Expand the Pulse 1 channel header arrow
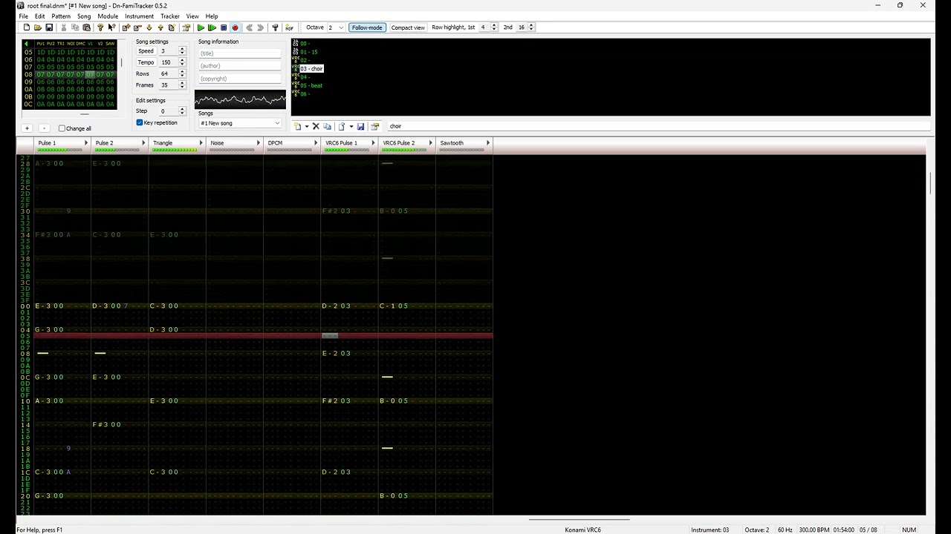951x534 pixels. [86, 143]
